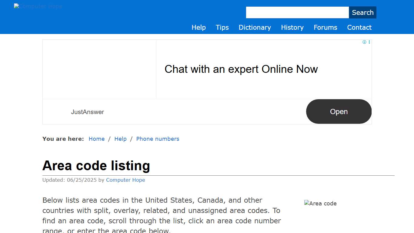414x233 pixels.
Task: Open the Contact page
Action: tap(359, 27)
